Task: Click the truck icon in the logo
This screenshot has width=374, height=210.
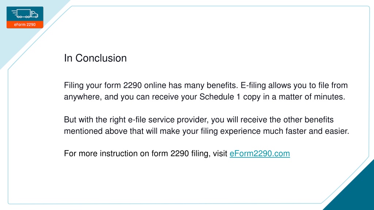Action: coord(25,13)
